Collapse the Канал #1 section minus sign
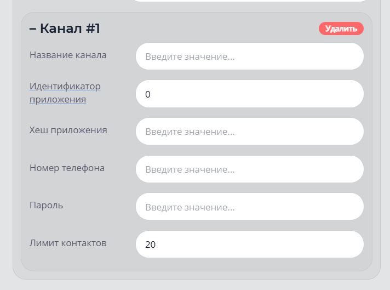Image resolution: width=390 pixels, height=290 pixels. [x=33, y=29]
